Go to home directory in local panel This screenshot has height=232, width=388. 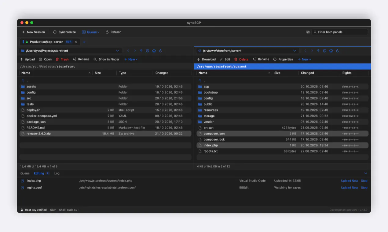click(x=154, y=51)
